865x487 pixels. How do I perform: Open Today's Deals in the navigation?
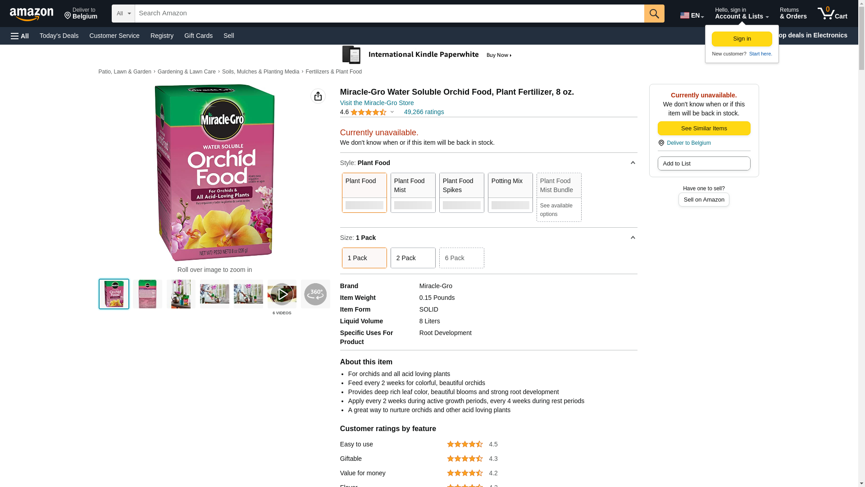[59, 36]
